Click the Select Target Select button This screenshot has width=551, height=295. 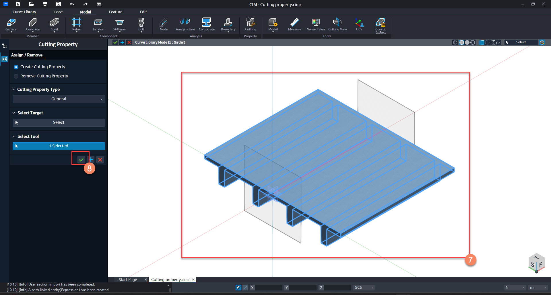point(59,122)
